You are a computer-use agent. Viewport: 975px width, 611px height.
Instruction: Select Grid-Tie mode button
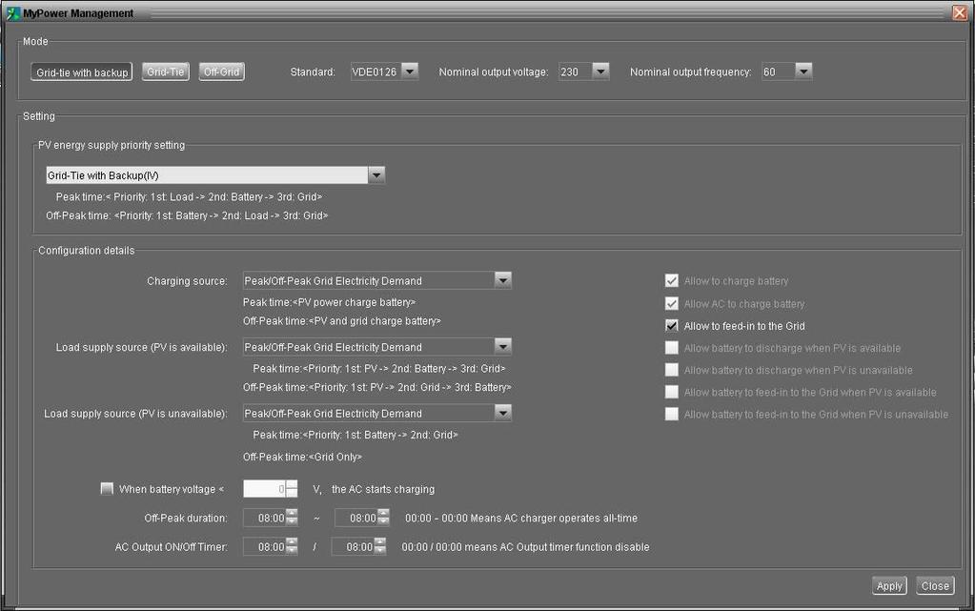166,71
